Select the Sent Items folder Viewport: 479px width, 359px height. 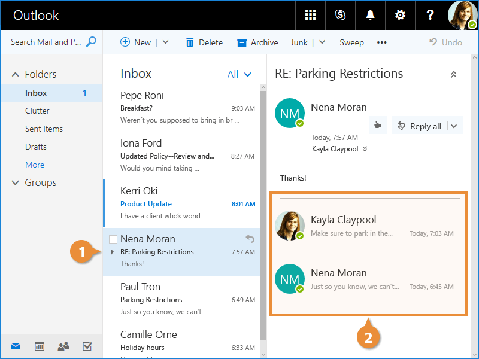coord(44,129)
